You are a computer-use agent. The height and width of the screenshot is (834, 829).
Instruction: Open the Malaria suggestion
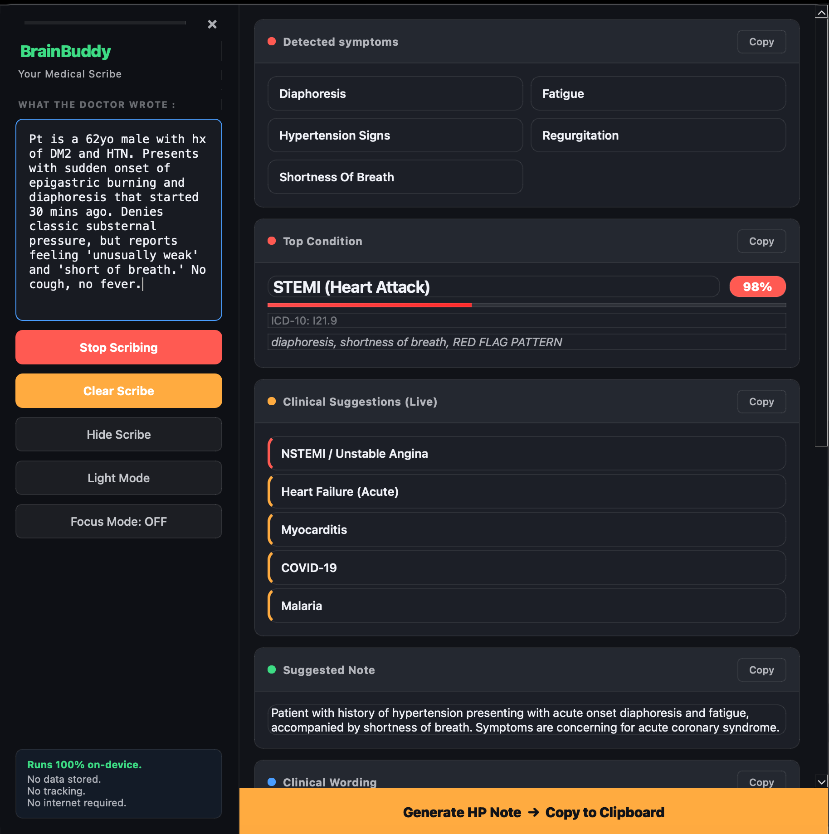click(527, 606)
